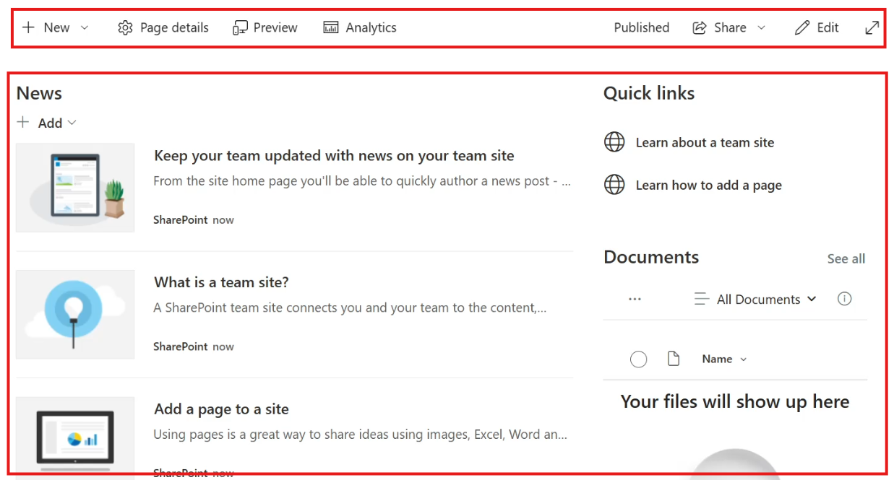Click 'A SharePoint team site connects' description text
This screenshot has width=894, height=480.
(350, 307)
